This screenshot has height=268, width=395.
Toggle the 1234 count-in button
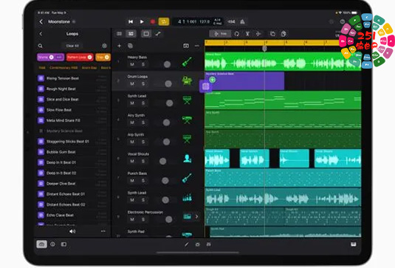231,21
